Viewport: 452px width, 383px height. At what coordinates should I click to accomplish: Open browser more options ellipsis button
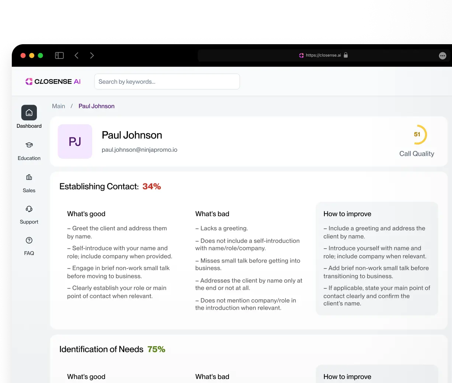(442, 56)
